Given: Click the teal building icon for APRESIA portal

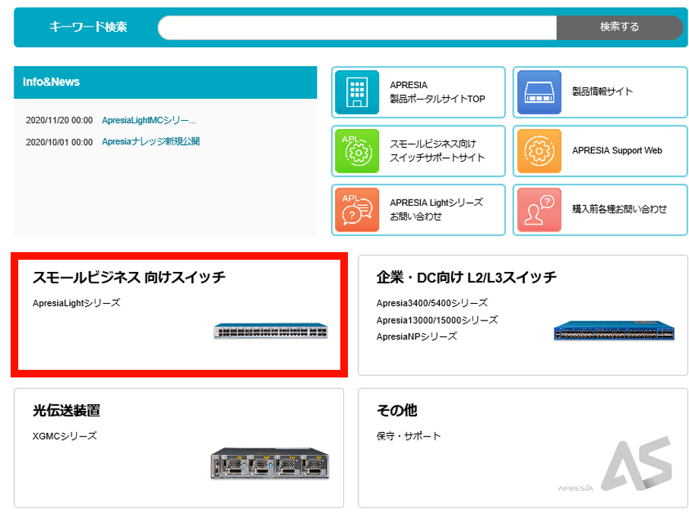Looking at the screenshot, I should click(x=357, y=92).
